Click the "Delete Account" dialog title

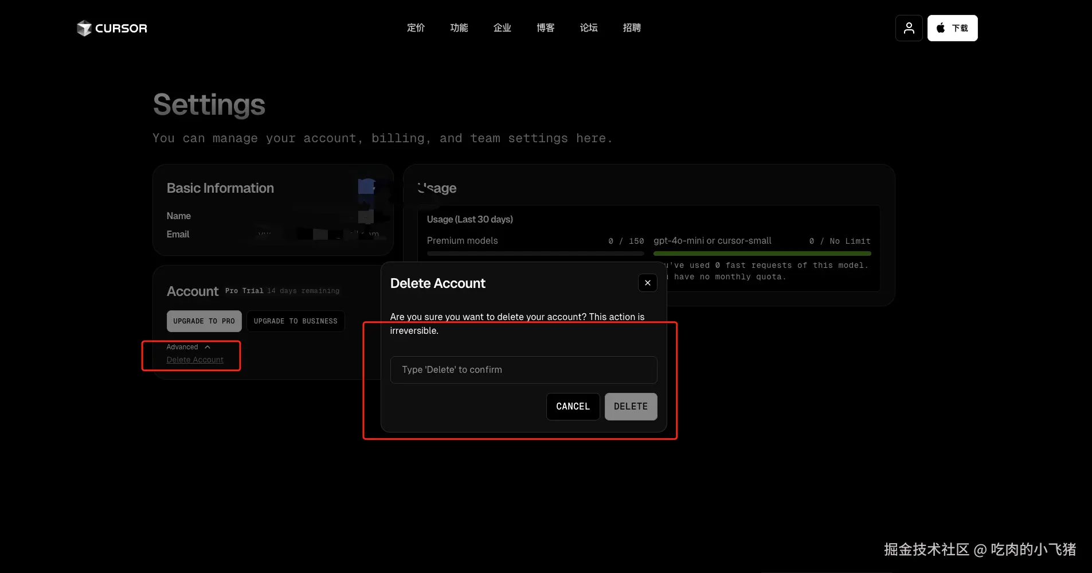[438, 283]
